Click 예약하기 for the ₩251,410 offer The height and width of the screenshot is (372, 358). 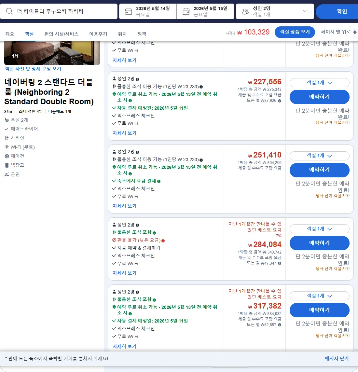pos(319,170)
